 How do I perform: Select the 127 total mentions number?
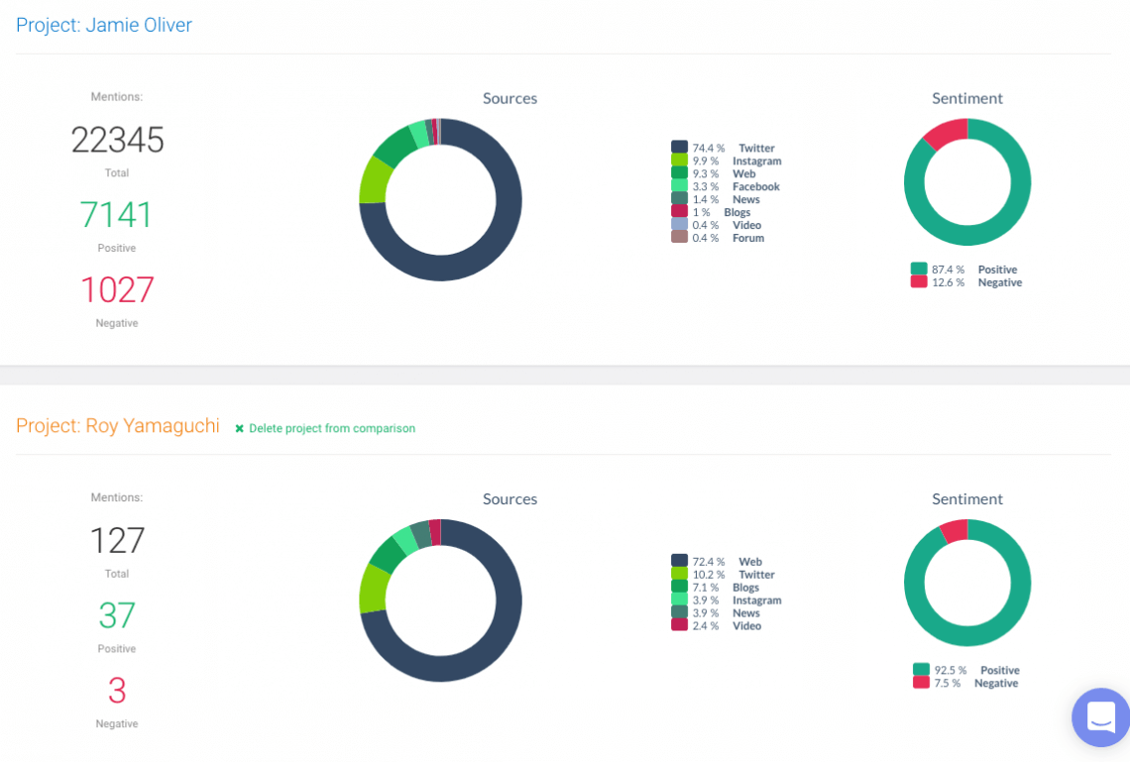[x=118, y=540]
